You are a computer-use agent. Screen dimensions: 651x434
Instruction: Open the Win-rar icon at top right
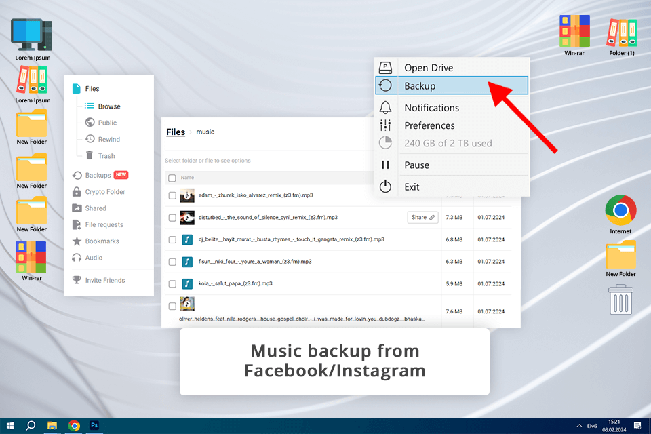click(x=574, y=31)
